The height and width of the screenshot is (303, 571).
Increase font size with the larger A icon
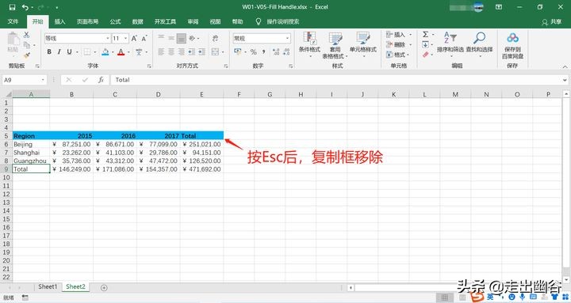click(134, 38)
